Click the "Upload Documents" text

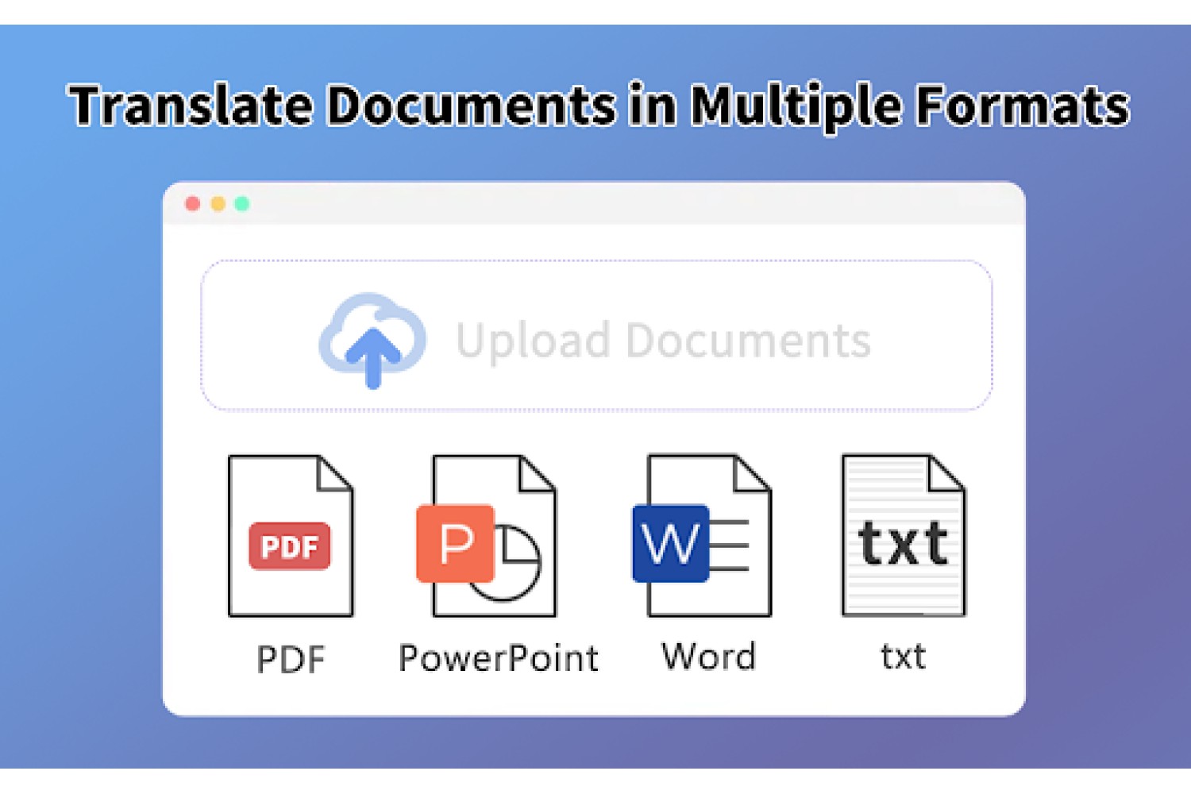pos(664,341)
